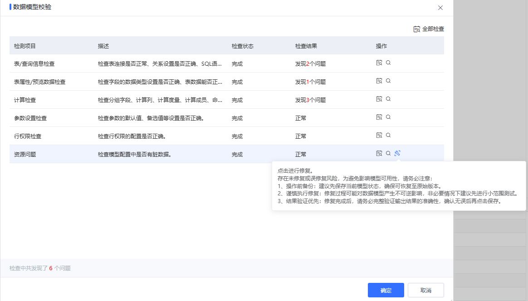Click result 发现2个问题
Viewport: 528px width, 301px height.
click(310, 63)
